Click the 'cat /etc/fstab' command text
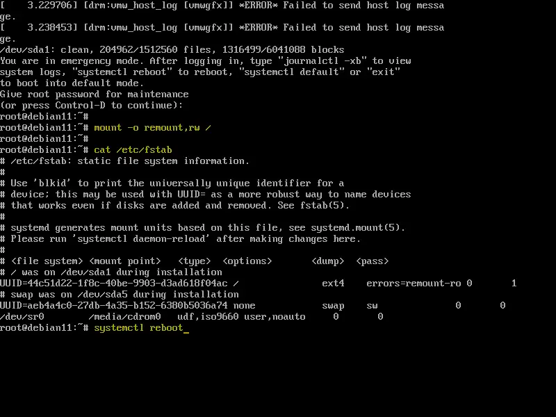 click(x=133, y=150)
